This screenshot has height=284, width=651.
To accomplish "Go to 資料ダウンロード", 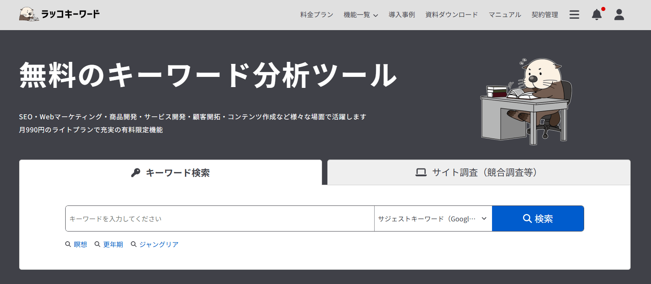I will [x=452, y=15].
